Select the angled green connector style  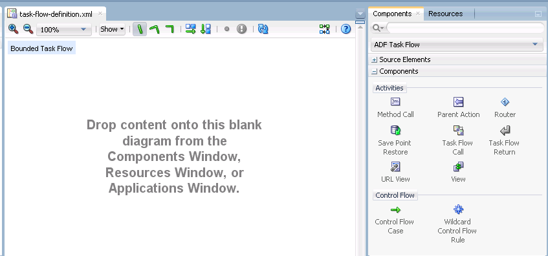[x=155, y=29]
